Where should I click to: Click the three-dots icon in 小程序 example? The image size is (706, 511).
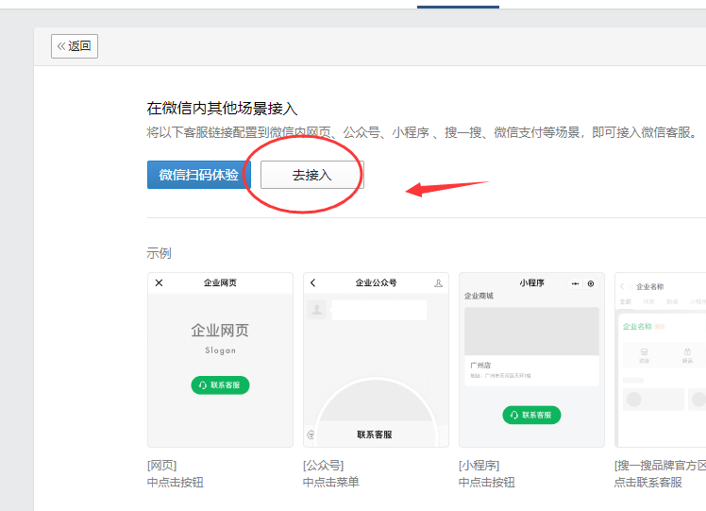coord(575,283)
